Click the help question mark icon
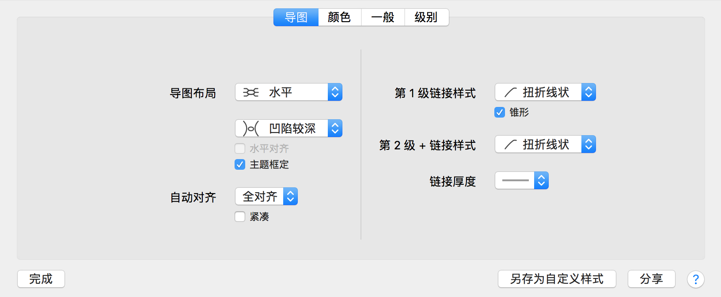 [x=695, y=279]
